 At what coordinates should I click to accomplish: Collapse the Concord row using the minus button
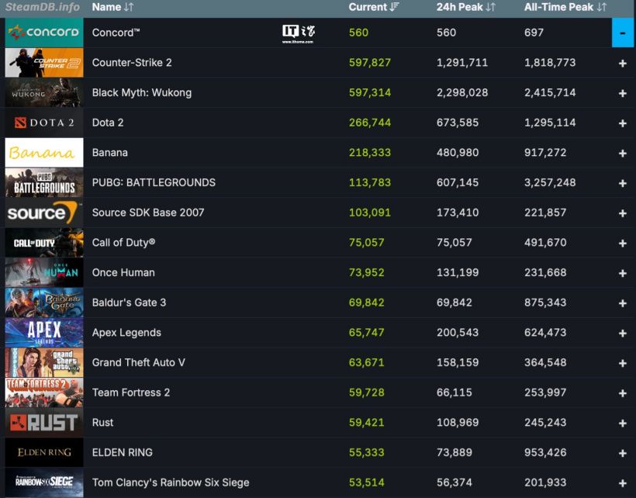(x=623, y=33)
